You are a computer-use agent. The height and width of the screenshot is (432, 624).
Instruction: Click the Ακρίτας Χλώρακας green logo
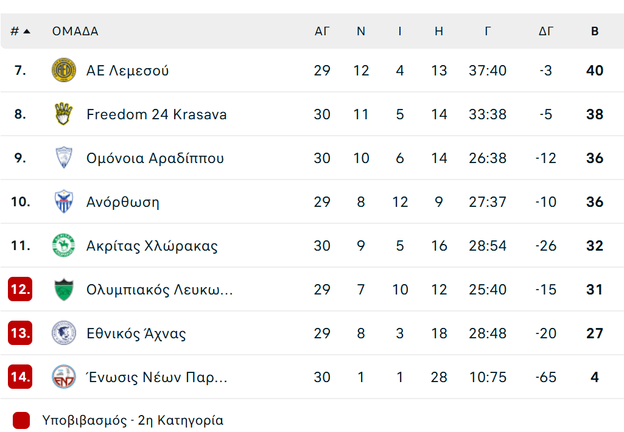(x=63, y=246)
